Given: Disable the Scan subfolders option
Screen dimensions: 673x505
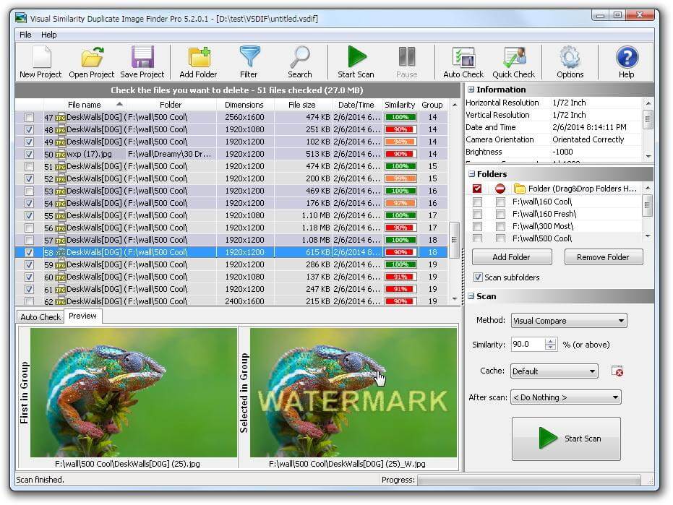Looking at the screenshot, I should tap(478, 277).
